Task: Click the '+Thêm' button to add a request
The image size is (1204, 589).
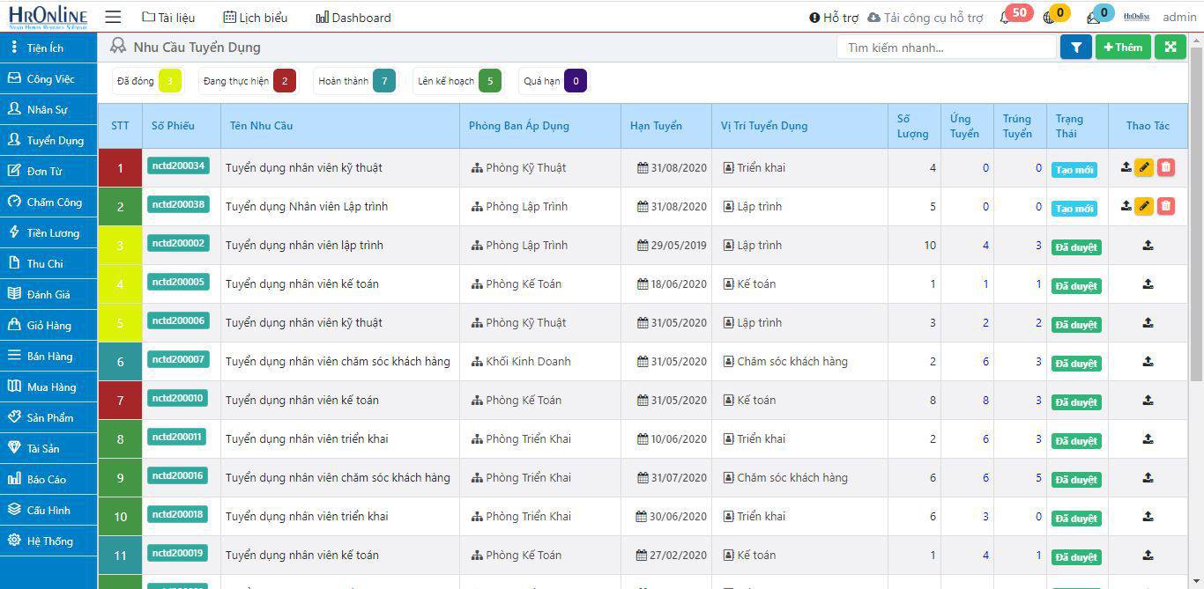Action: click(1122, 47)
